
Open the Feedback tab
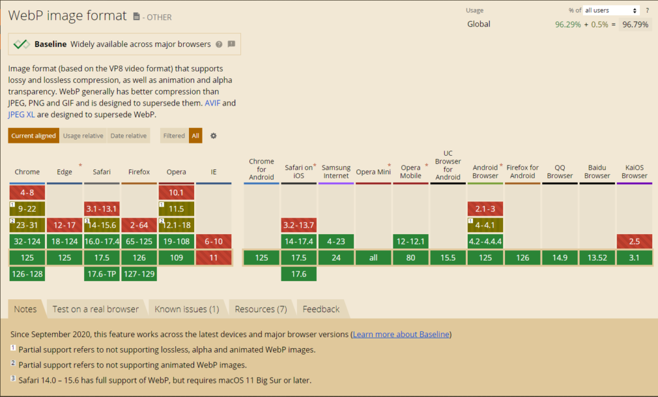tap(321, 309)
